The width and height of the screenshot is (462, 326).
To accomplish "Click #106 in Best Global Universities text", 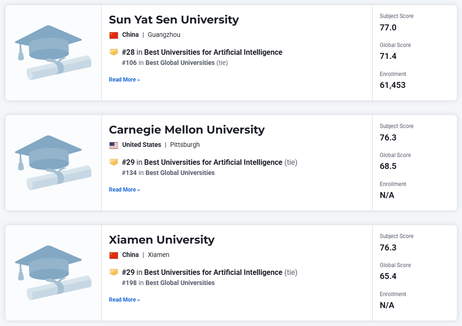I will 168,63.
